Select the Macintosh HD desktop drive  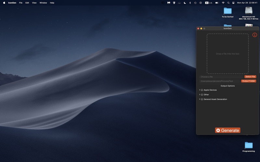[x=248, y=13]
